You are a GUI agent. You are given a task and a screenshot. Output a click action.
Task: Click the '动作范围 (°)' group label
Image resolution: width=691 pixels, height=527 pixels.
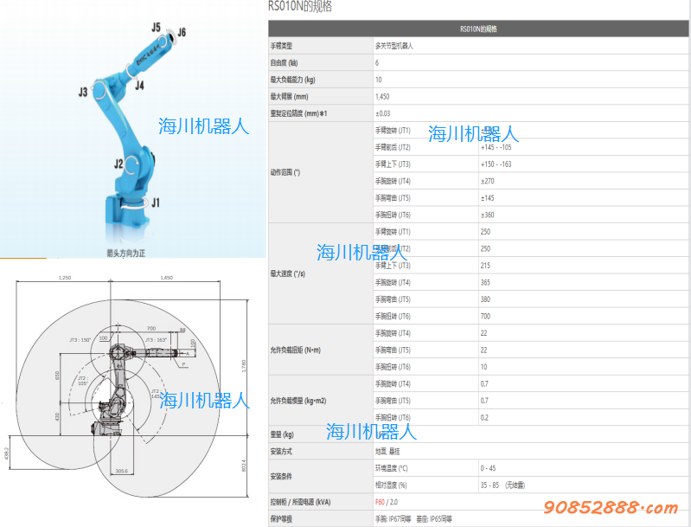[x=285, y=172]
